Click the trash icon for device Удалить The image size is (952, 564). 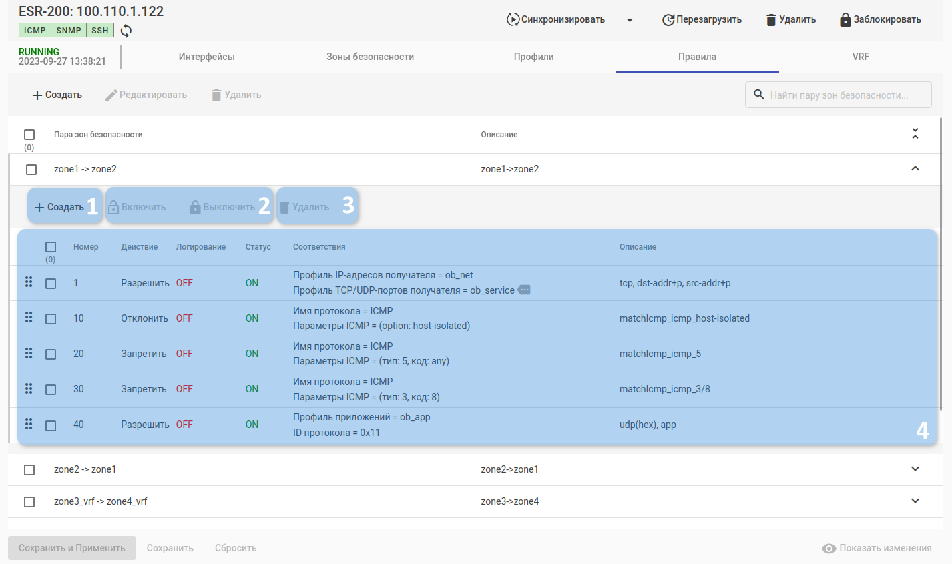(771, 20)
